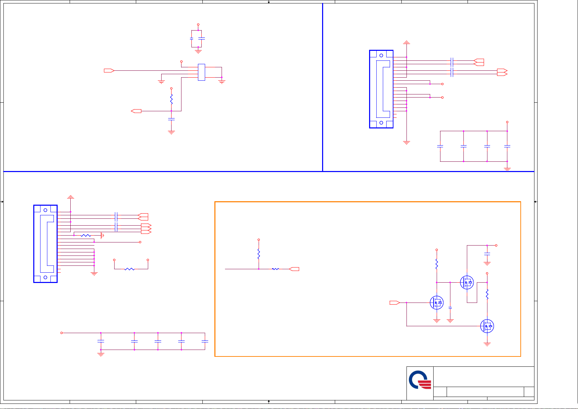578x409 pixels.
Task: Select the horizontal resistor between two power circles
Action: coord(129,269)
